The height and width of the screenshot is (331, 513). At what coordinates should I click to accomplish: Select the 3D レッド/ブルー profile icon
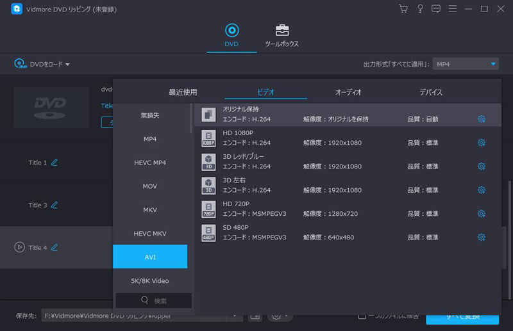click(208, 162)
